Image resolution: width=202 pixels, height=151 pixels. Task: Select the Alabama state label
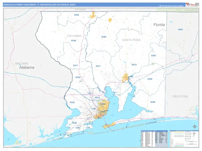pyautogui.click(x=27, y=68)
